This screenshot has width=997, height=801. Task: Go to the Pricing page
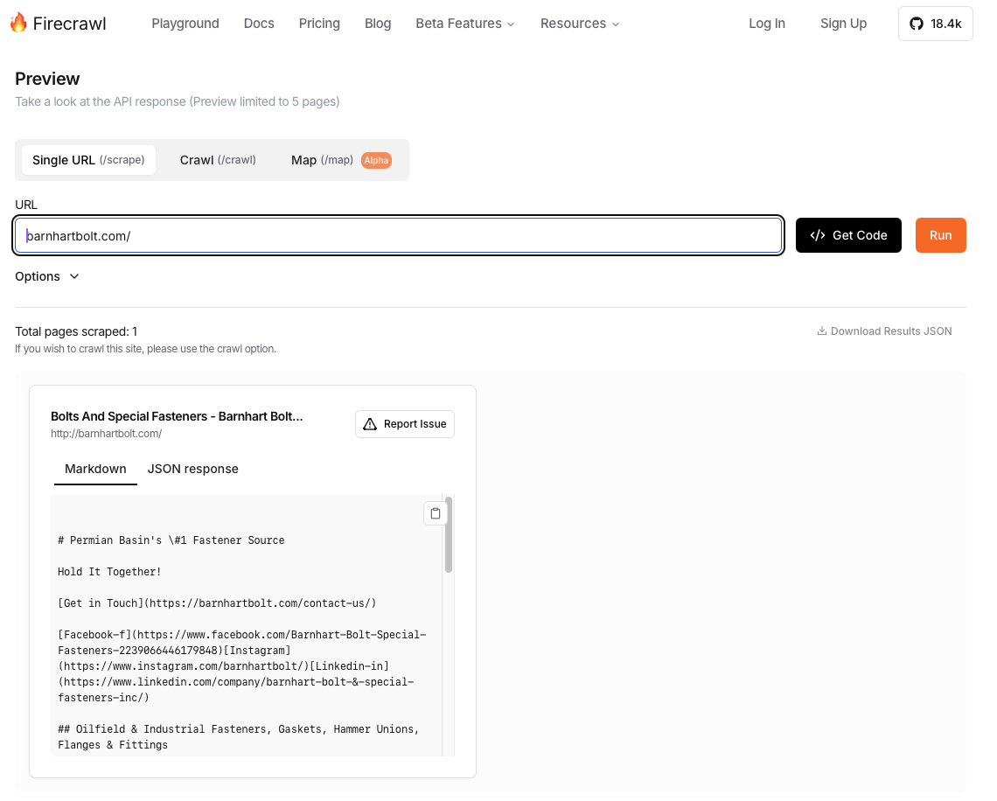tap(319, 24)
